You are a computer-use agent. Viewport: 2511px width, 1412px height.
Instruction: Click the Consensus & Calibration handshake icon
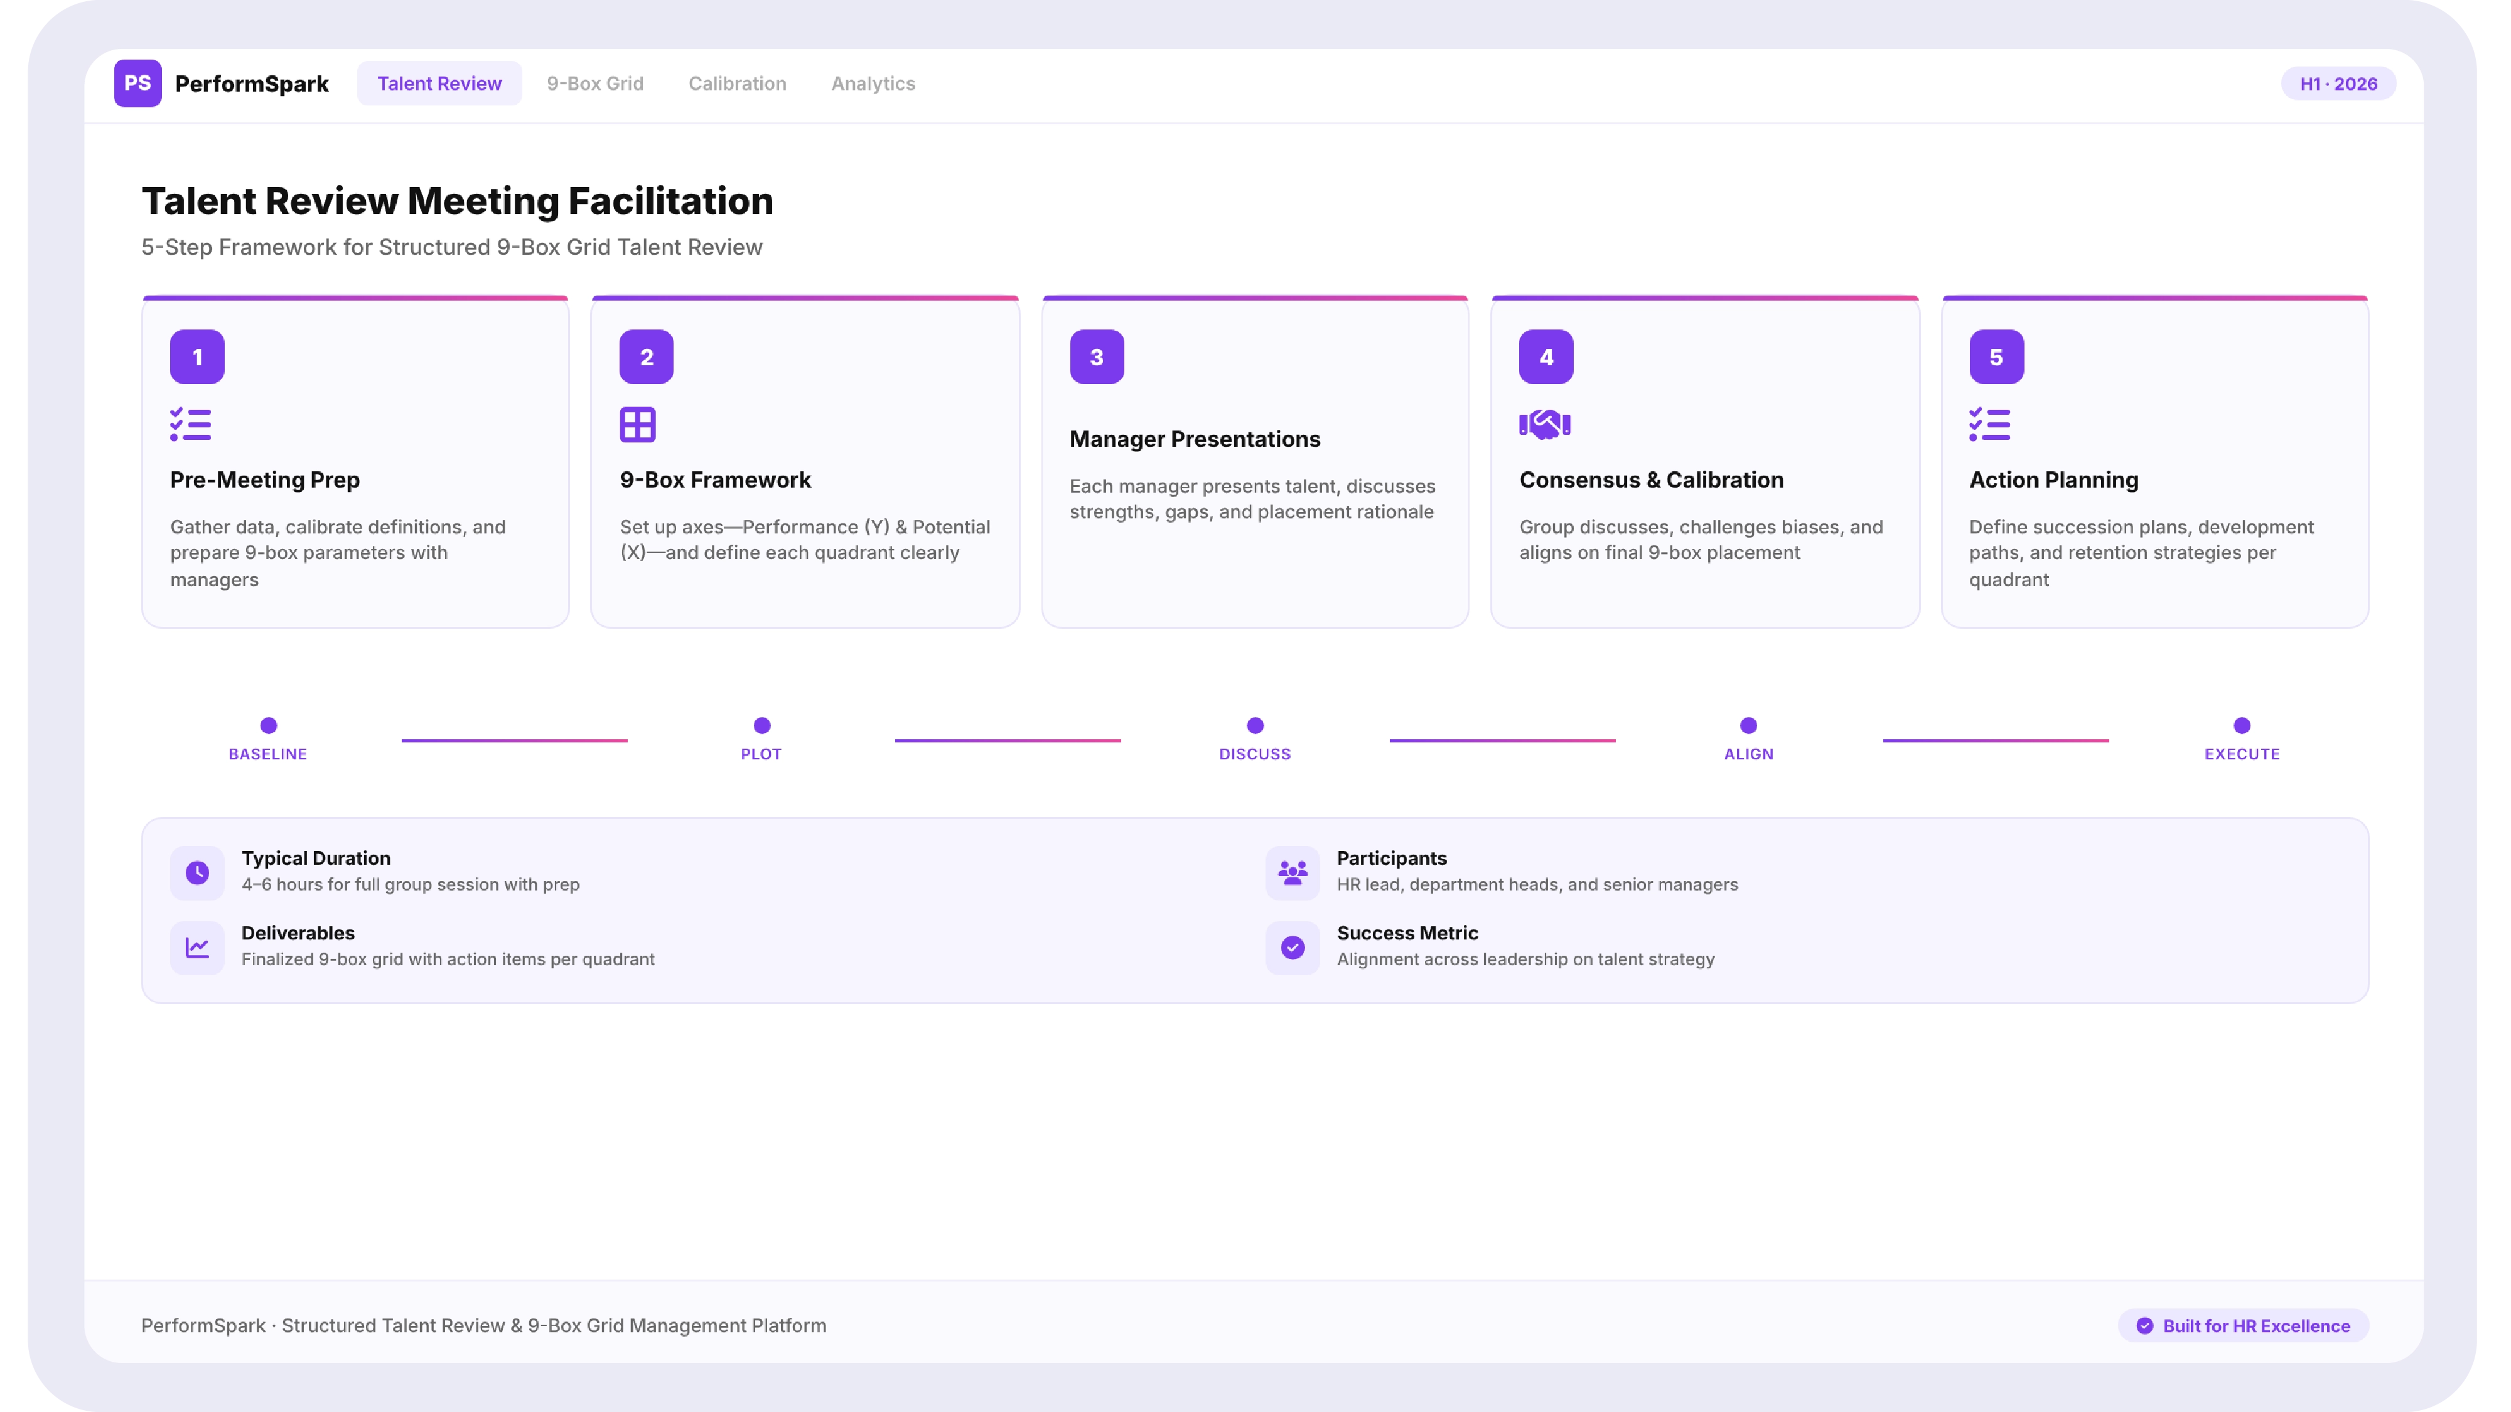coord(1545,425)
